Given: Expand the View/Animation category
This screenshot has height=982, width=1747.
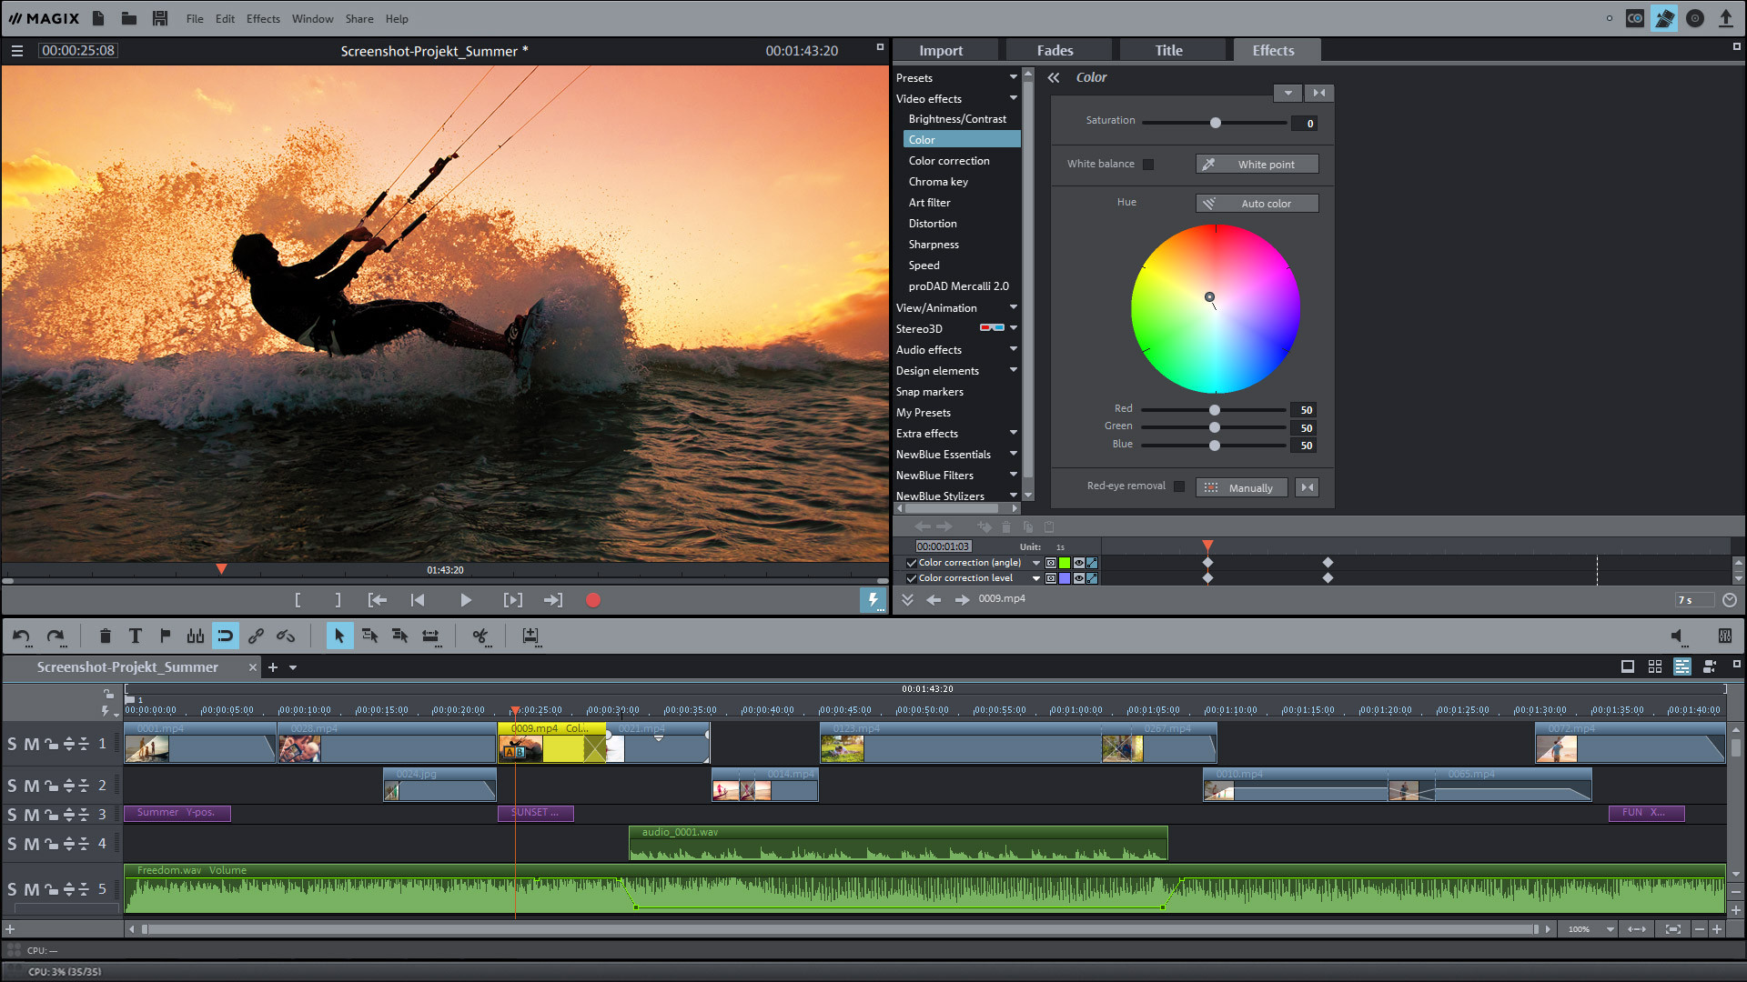Looking at the screenshot, I should tap(1013, 307).
